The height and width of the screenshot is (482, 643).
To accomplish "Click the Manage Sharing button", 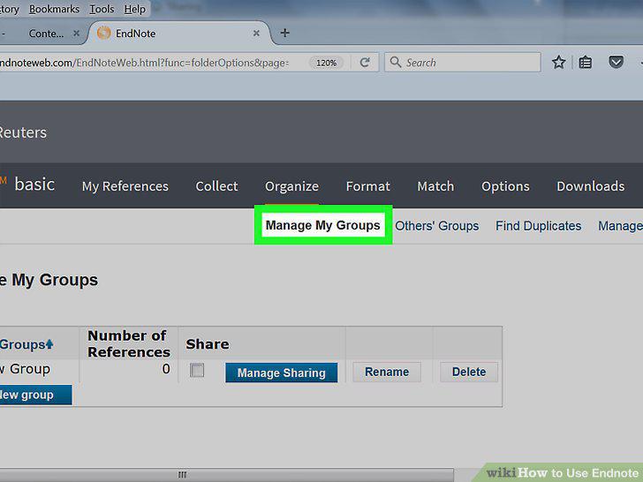I will [281, 373].
